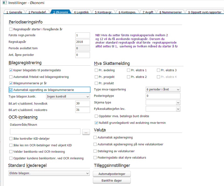Check Pr. ekstra 3 option
Viewport: 224px width, 186px height.
point(158,70)
